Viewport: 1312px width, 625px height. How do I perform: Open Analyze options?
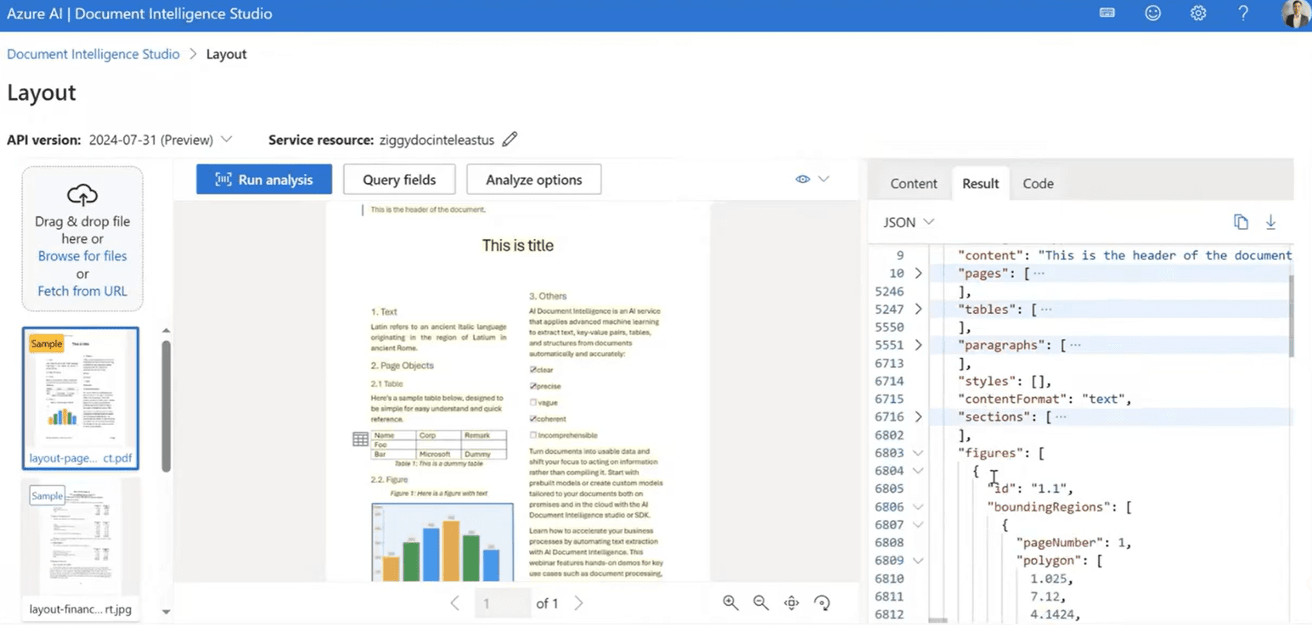534,179
